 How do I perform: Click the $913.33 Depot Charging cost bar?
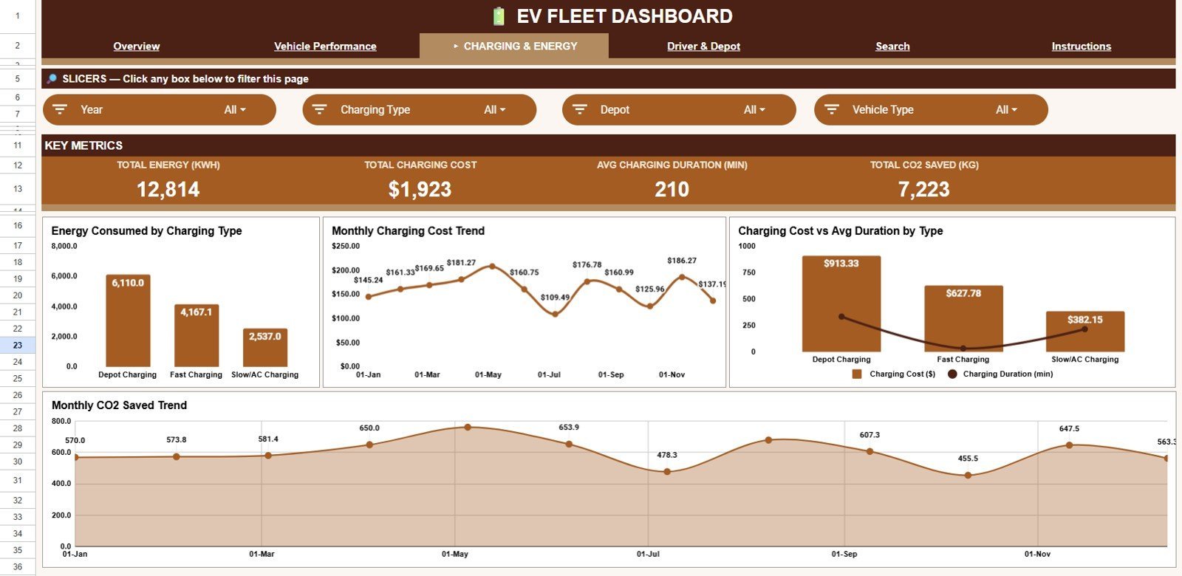click(841, 304)
